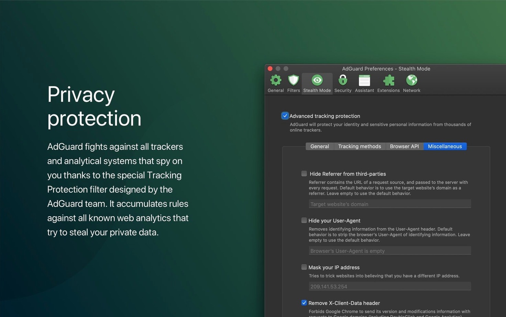Enable Hide Referrer from third-parties
Screen dimensions: 506x317
[x=304, y=173]
